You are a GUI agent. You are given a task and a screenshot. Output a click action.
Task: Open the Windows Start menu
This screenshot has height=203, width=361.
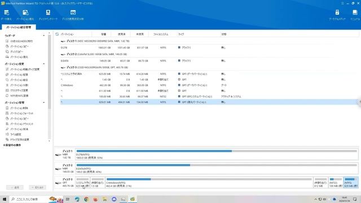(x=5, y=199)
